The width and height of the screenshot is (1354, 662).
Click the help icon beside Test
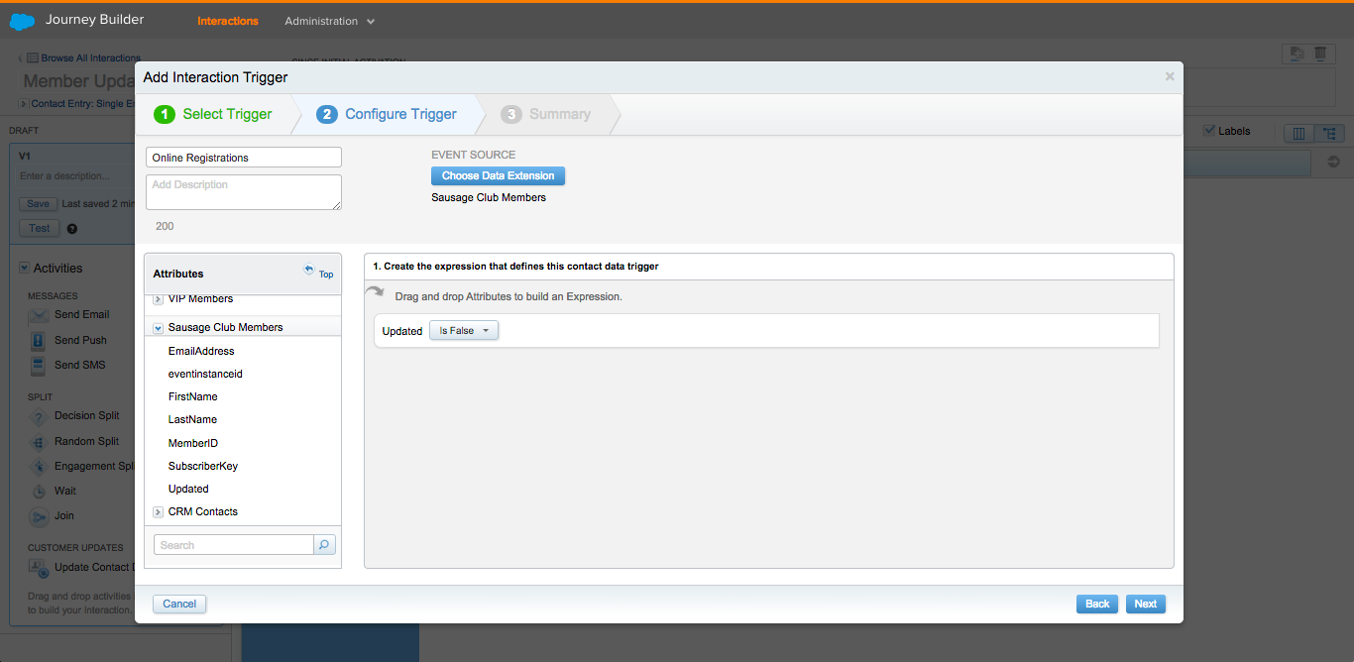click(x=72, y=229)
